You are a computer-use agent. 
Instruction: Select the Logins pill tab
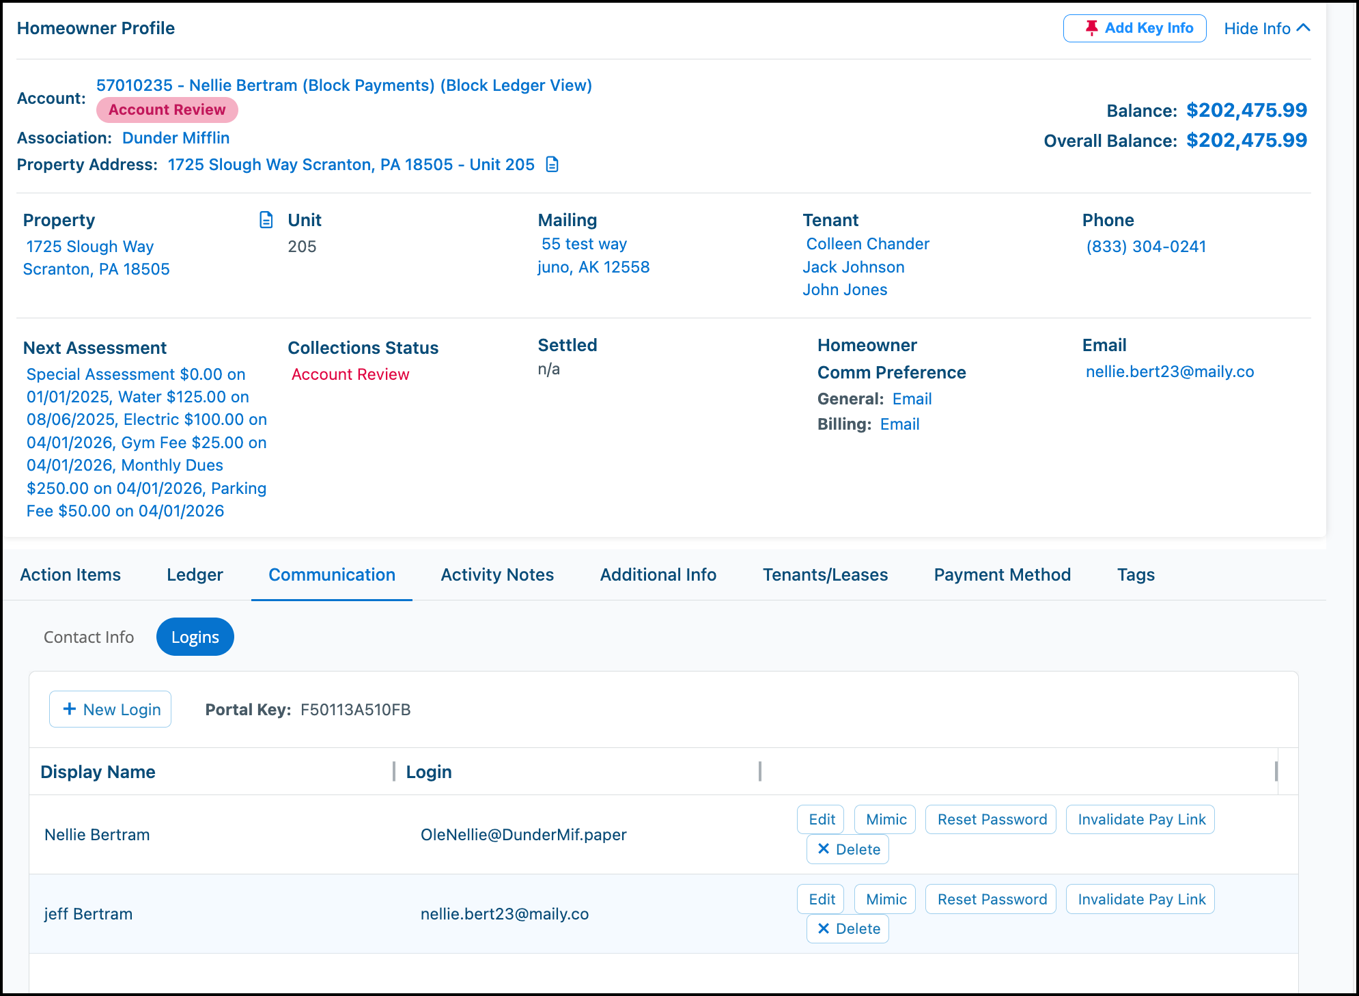click(x=195, y=637)
